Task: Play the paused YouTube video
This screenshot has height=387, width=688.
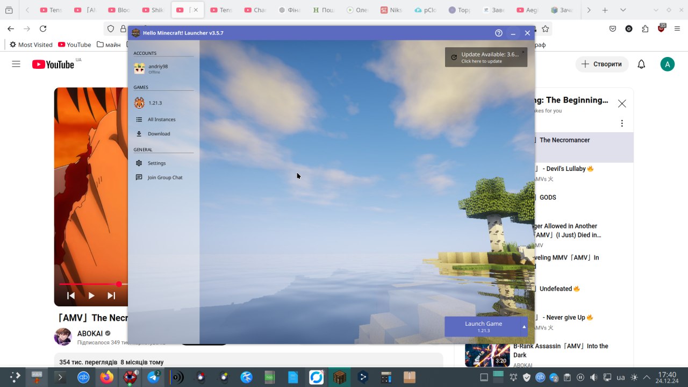Action: click(91, 296)
